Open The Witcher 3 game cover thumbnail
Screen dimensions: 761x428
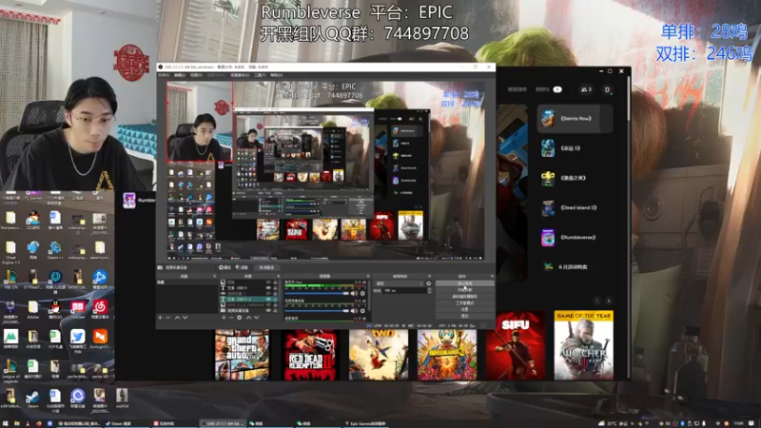[x=584, y=345]
